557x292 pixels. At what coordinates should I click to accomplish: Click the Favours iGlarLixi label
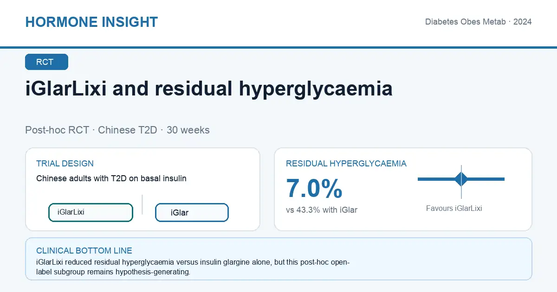click(x=454, y=209)
